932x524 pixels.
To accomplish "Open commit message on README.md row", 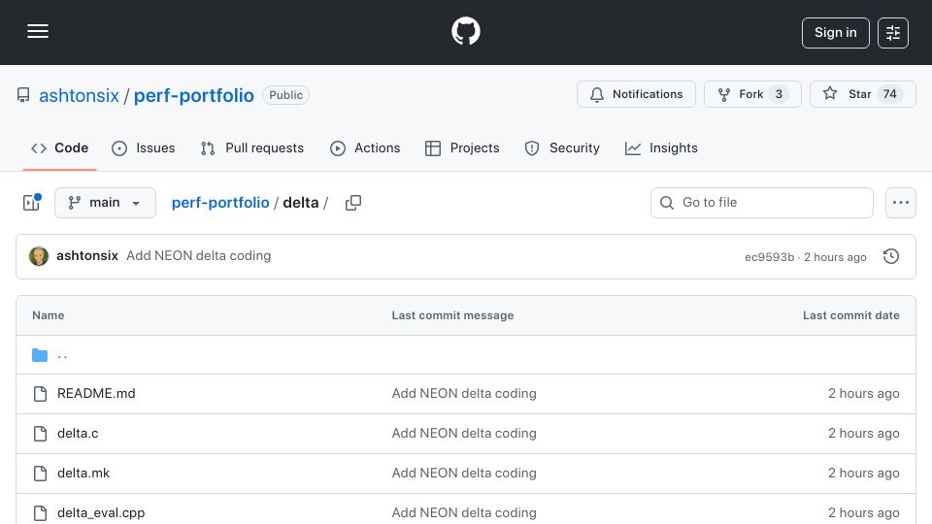I will coord(464,393).
